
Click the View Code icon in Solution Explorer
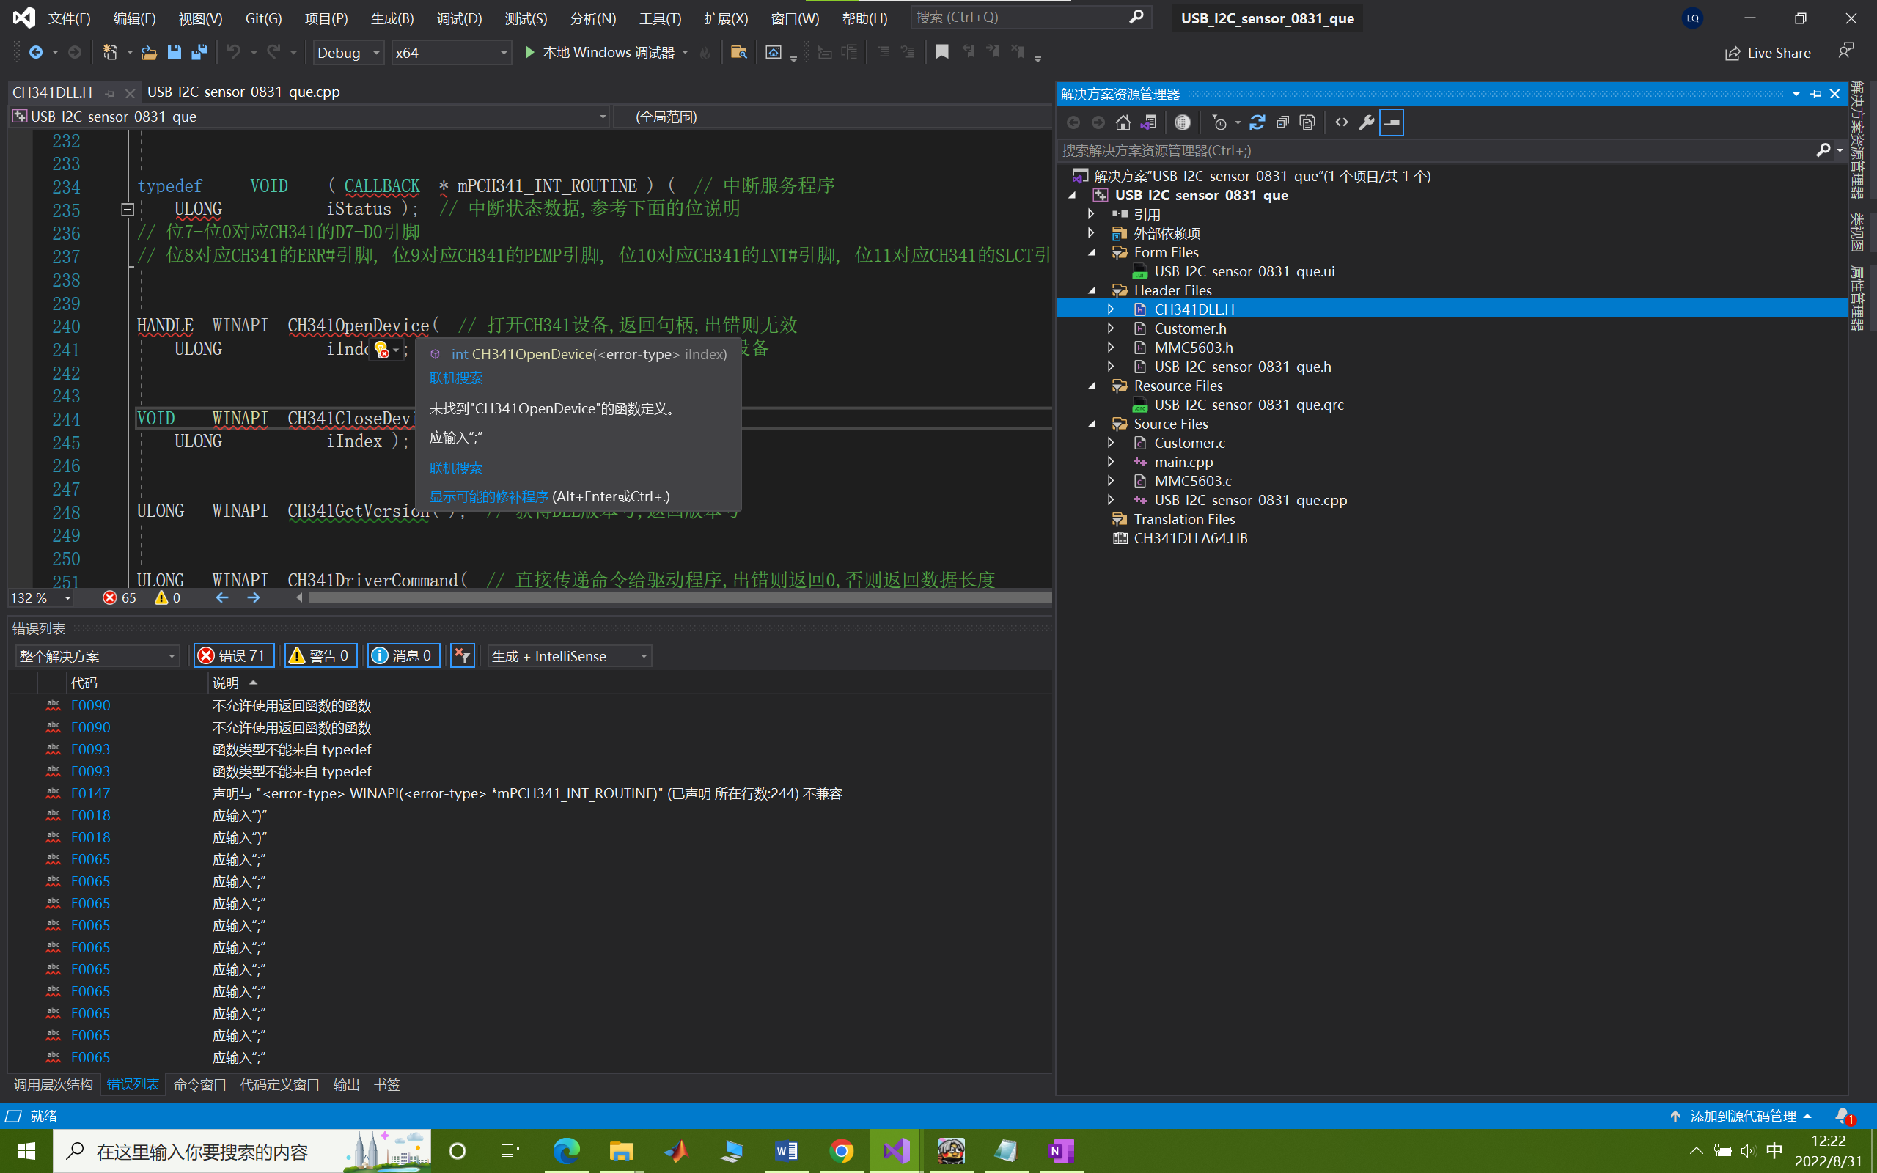pyautogui.click(x=1342, y=122)
